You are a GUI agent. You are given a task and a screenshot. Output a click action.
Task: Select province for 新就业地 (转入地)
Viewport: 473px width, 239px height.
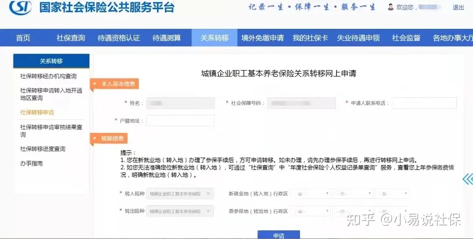[x=311, y=194]
